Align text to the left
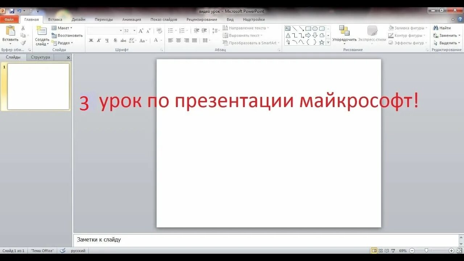The width and height of the screenshot is (464, 261). pyautogui.click(x=170, y=40)
